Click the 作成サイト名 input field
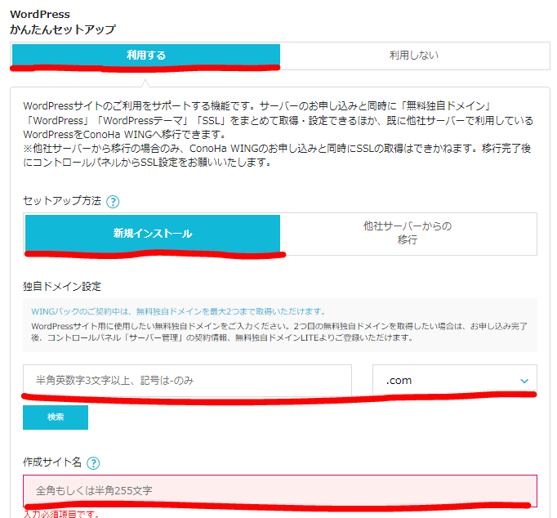The width and height of the screenshot is (557, 518). pos(280,491)
